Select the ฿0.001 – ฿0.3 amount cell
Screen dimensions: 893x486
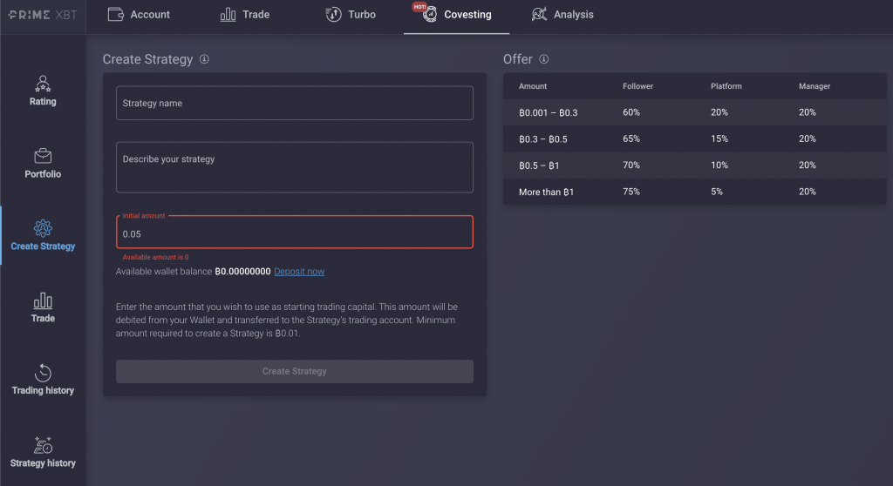point(548,112)
